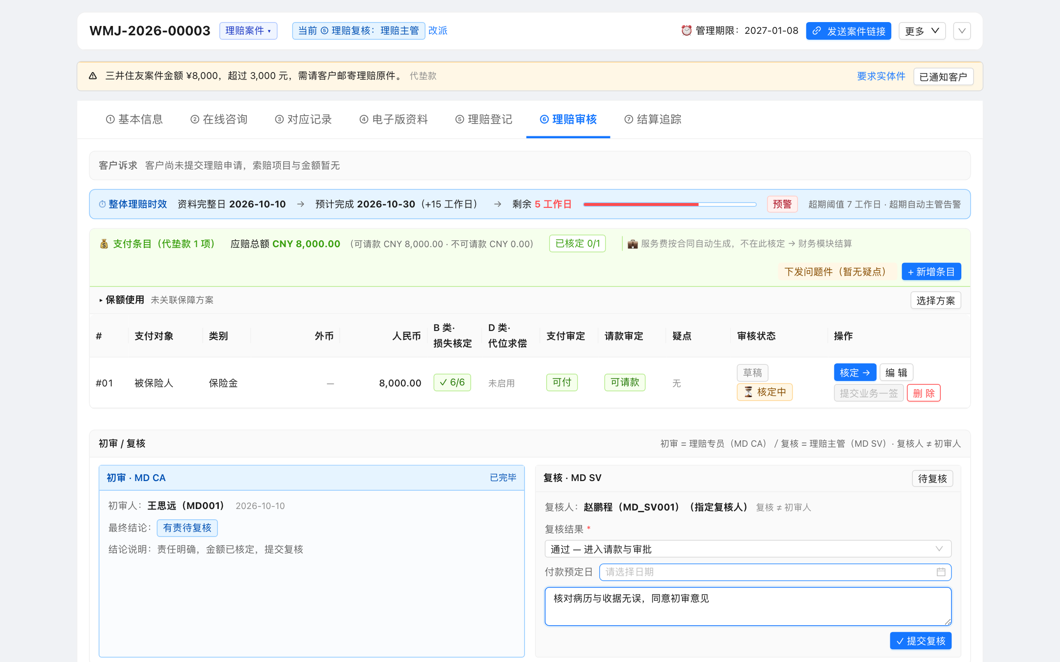Open the calendar icon in 付款预定日 field
This screenshot has height=662, width=1060.
(941, 572)
